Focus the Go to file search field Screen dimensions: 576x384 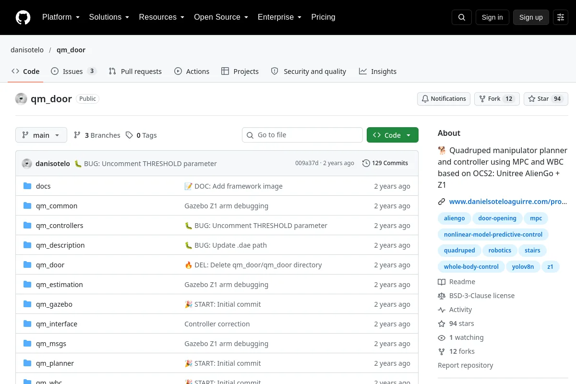tap(302, 135)
